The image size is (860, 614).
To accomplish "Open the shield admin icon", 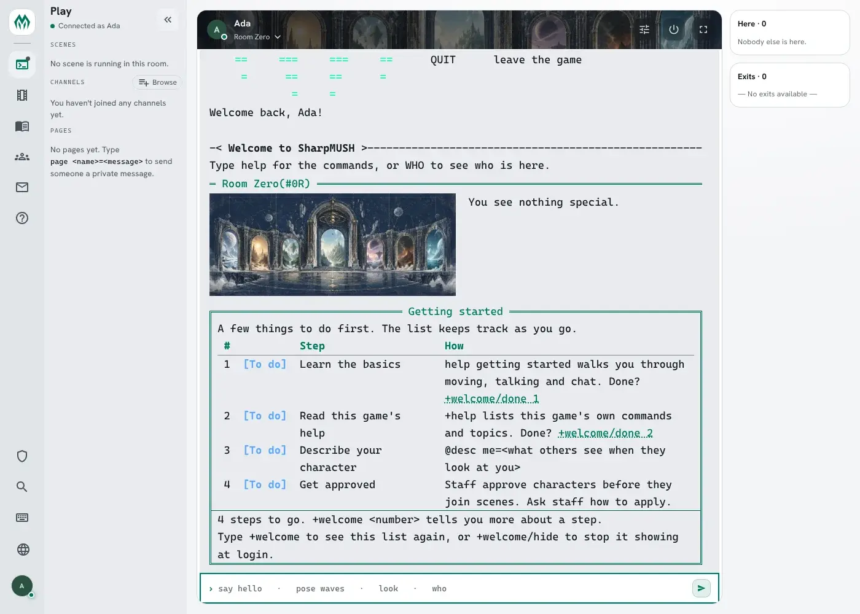I will 22,456.
